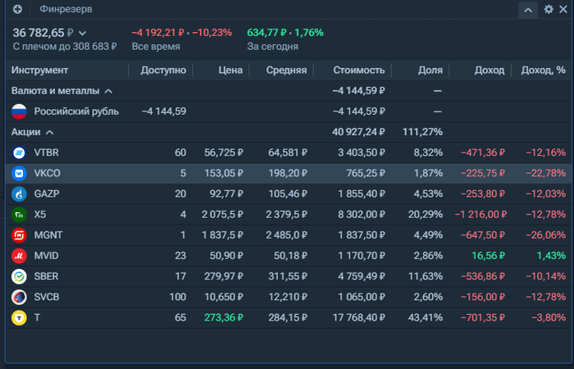The height and width of the screenshot is (369, 574).
Task: Click the Sber green checkmark logo
Action: pos(19,276)
